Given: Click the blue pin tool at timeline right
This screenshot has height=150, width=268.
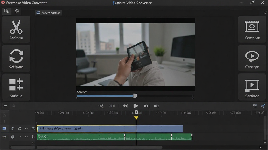Looking at the screenshot, I should (263, 106).
